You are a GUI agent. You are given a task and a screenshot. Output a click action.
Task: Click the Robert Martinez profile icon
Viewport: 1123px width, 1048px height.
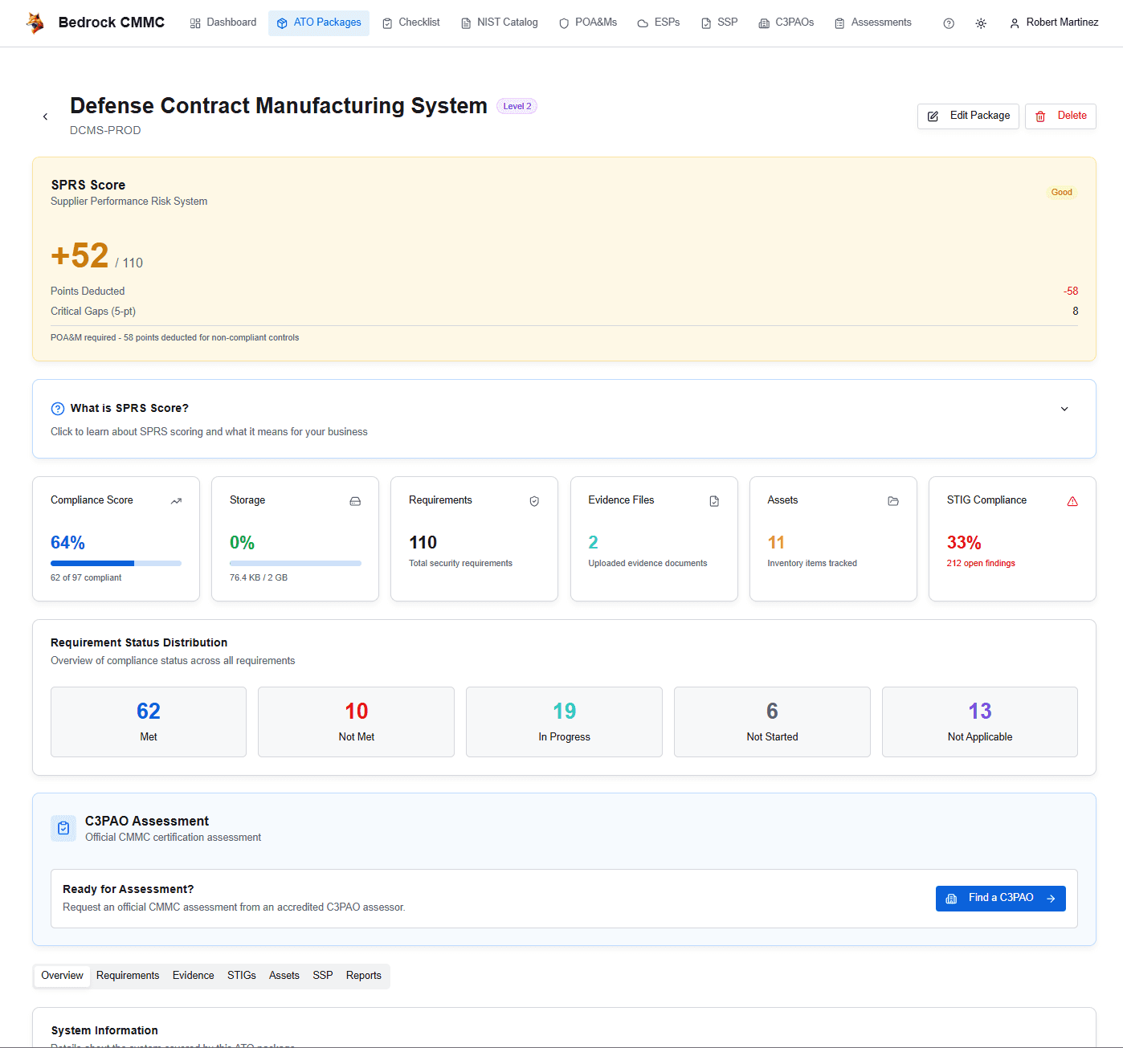coord(1014,22)
